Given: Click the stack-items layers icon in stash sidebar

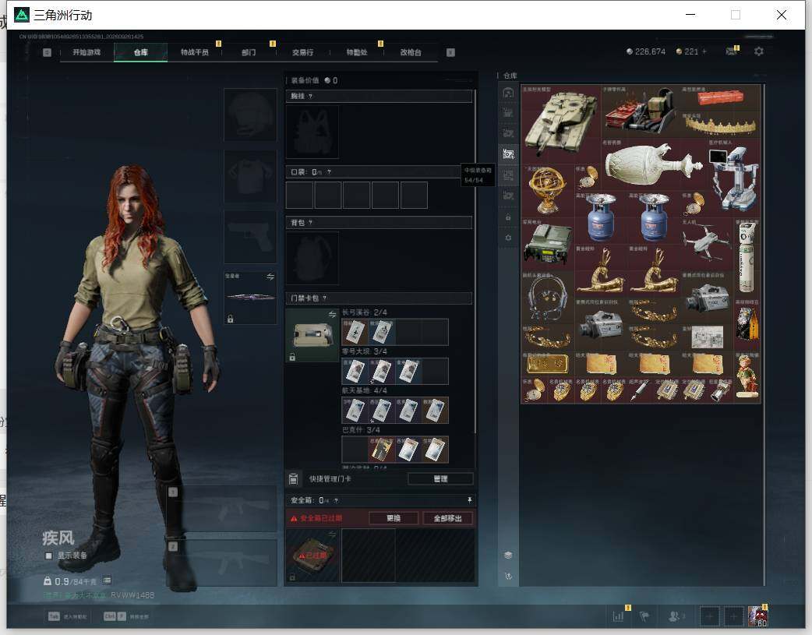Looking at the screenshot, I should [x=508, y=556].
